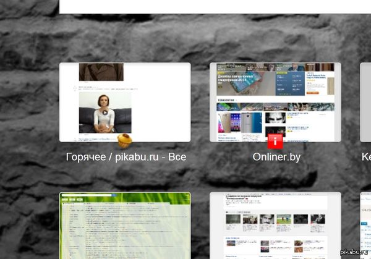Focus the white search field at the top
This screenshot has width=371, height=259.
[x=214, y=7]
